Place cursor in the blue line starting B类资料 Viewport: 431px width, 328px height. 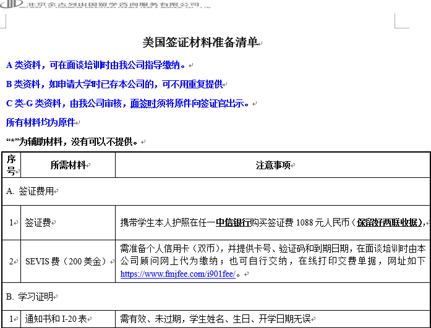pyautogui.click(x=114, y=84)
